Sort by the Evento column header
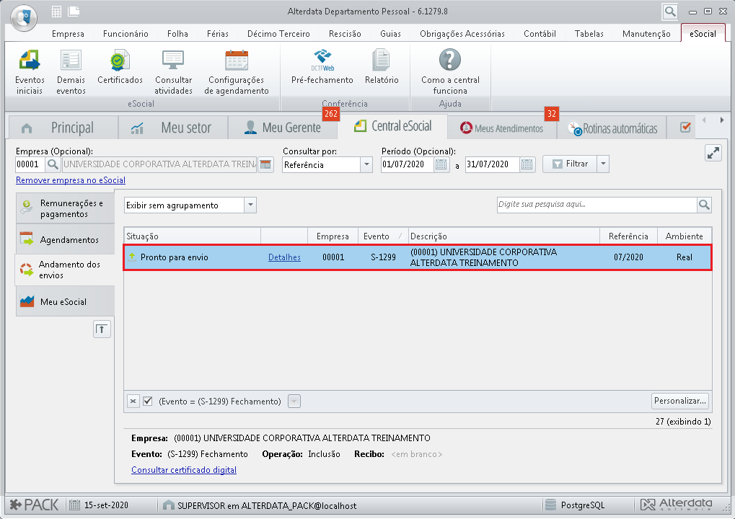 383,236
